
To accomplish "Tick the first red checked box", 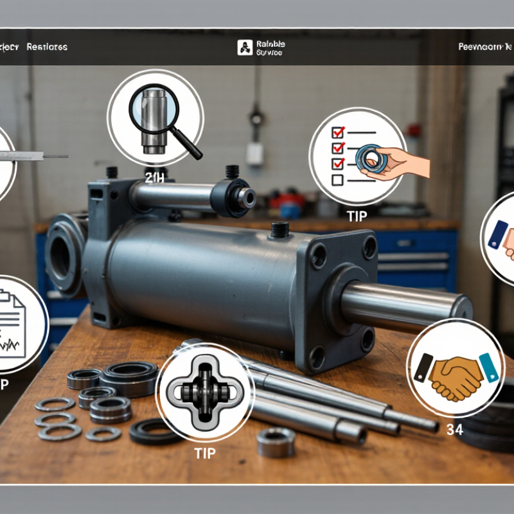I will click(338, 132).
